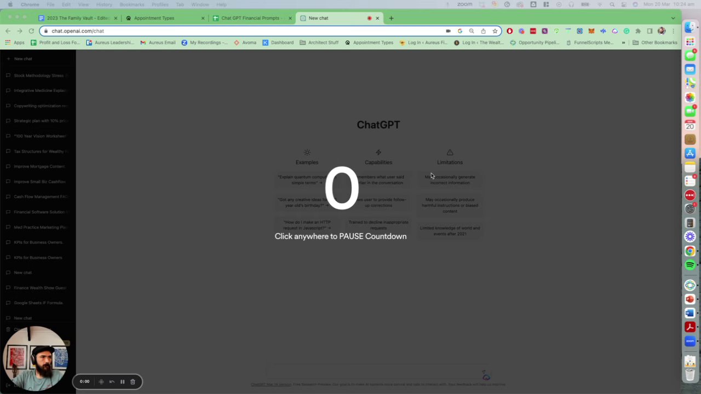The height and width of the screenshot is (394, 701).
Task: Bookmark this page with the star icon
Action: pos(495,31)
